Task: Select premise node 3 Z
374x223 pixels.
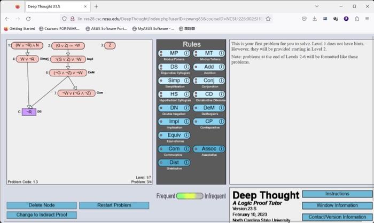Action: point(110,45)
